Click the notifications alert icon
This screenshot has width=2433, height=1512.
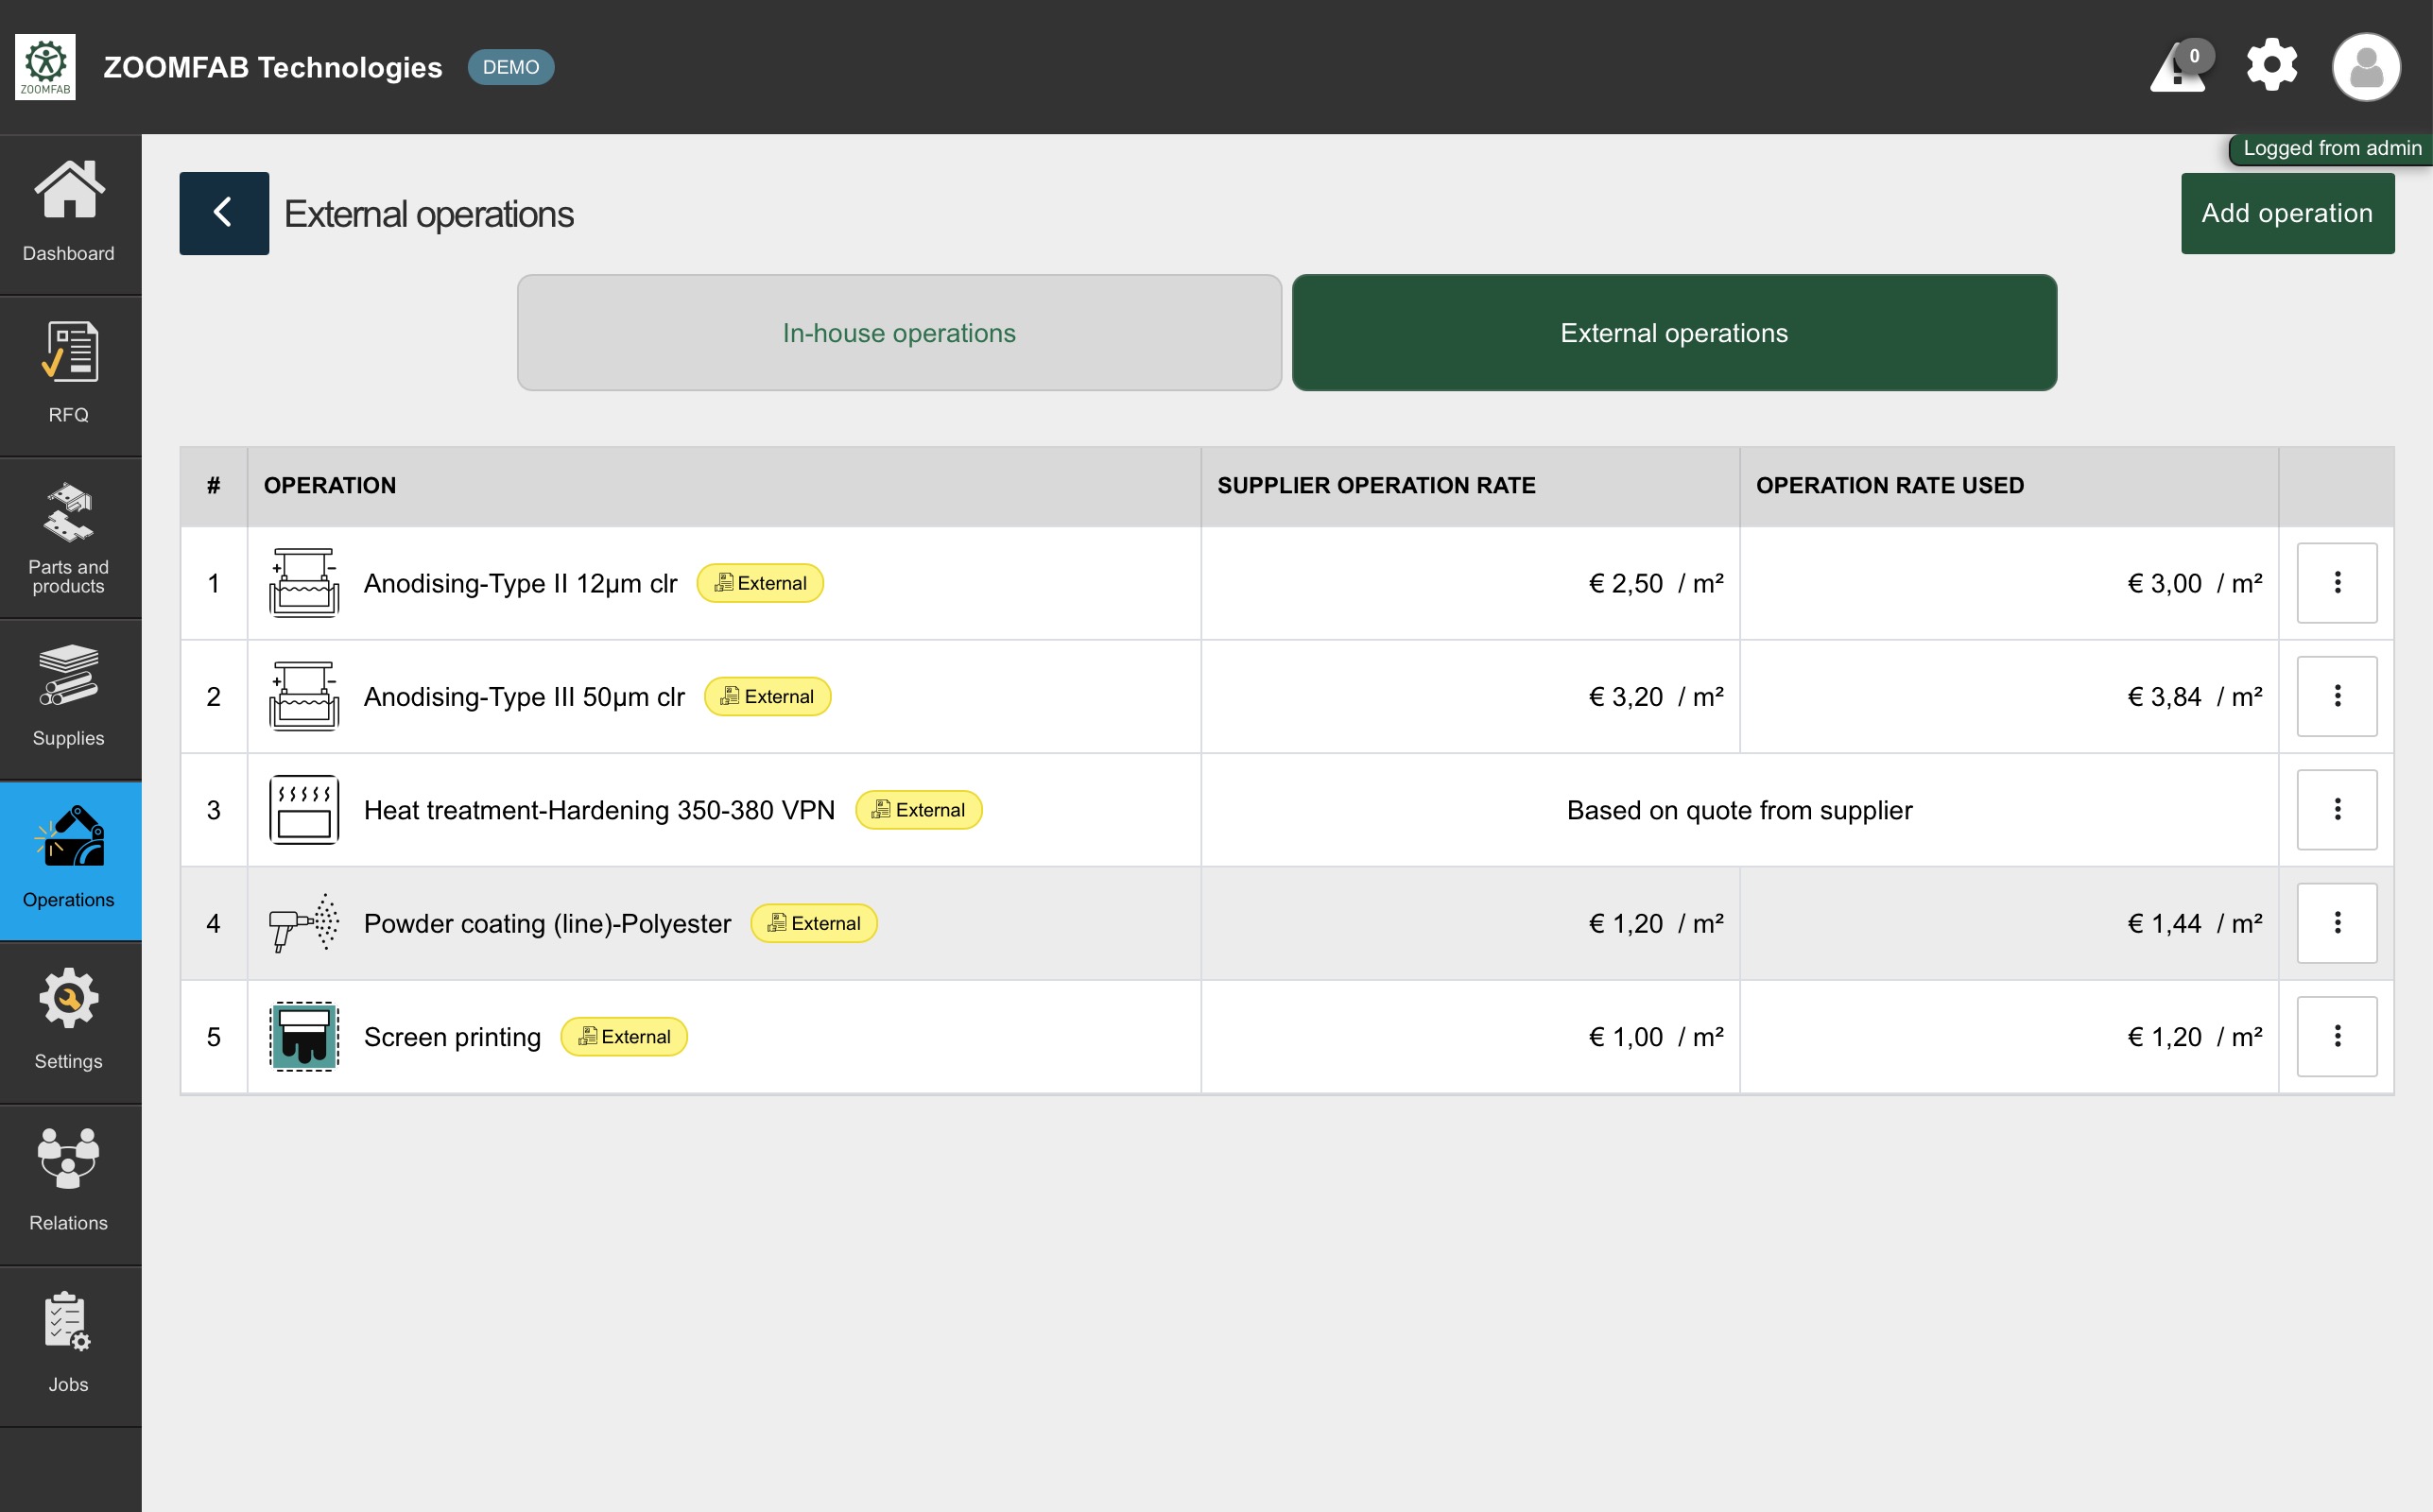point(2180,68)
